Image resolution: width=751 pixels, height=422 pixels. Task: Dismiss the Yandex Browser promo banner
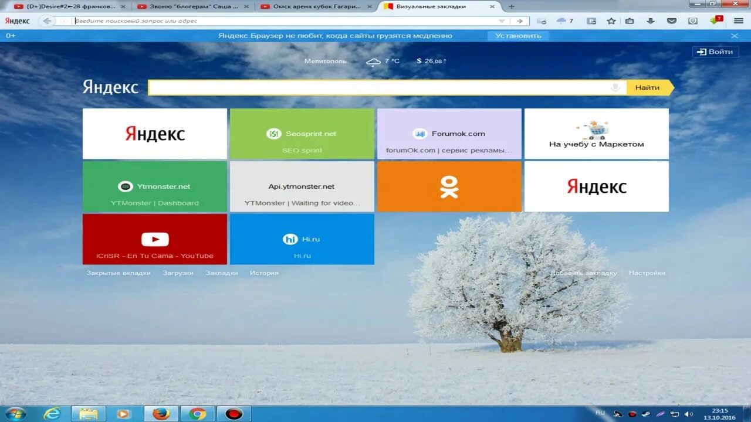click(x=735, y=36)
